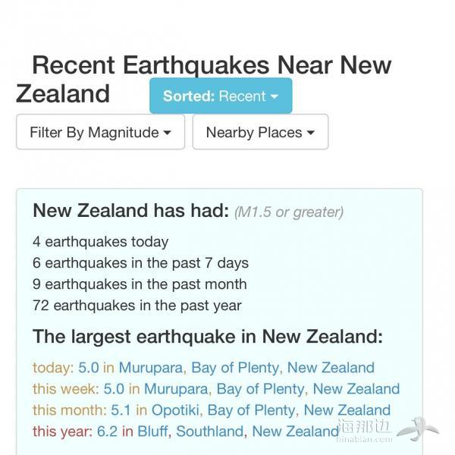455x455 pixels.
Task: Open this month's 5.1 magnitude link
Action: pos(121,410)
